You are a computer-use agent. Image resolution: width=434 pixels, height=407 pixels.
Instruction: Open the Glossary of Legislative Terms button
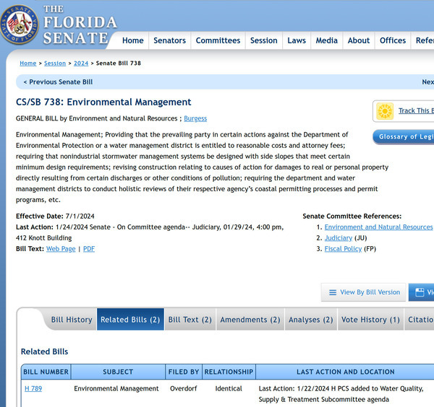point(404,137)
